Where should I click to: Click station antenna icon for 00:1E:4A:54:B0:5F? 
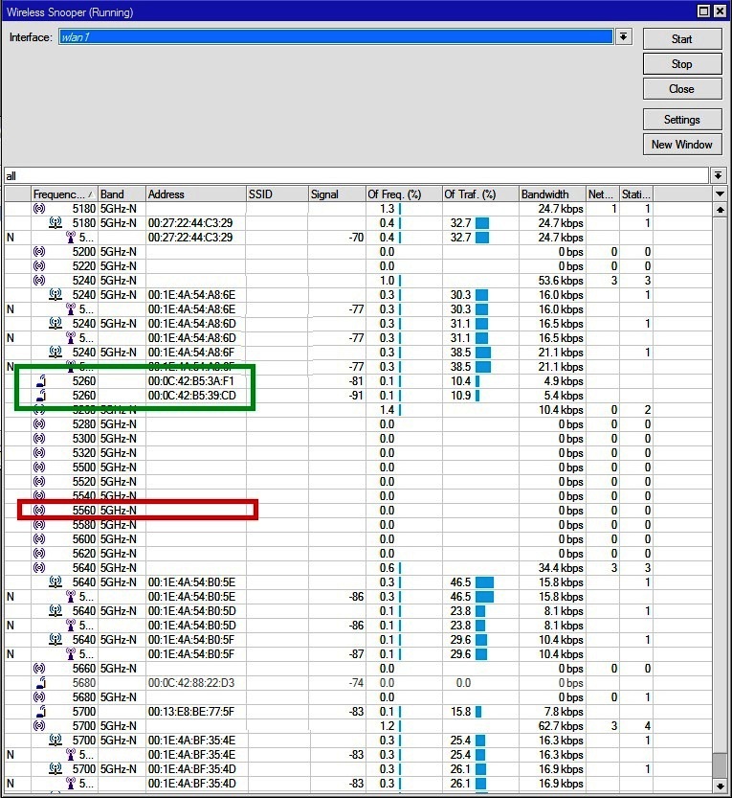pyautogui.click(x=71, y=653)
